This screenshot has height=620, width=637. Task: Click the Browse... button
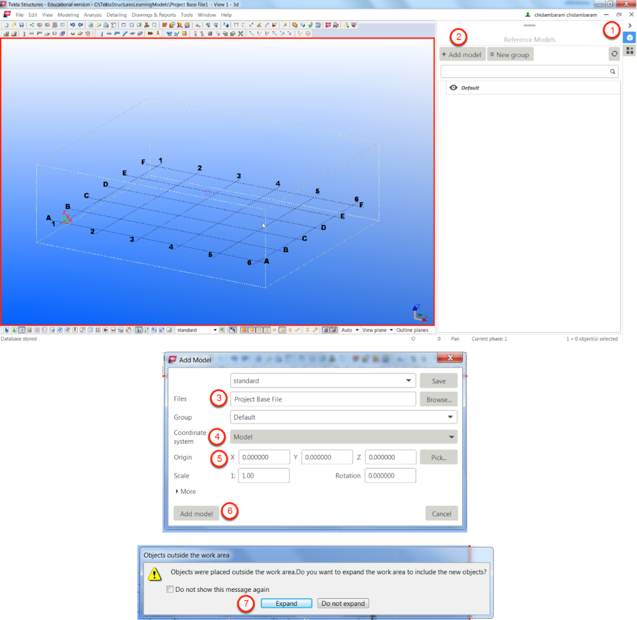click(439, 399)
